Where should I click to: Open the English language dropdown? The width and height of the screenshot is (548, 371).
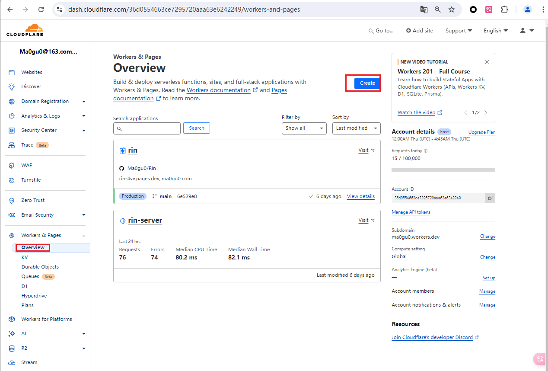[496, 31]
